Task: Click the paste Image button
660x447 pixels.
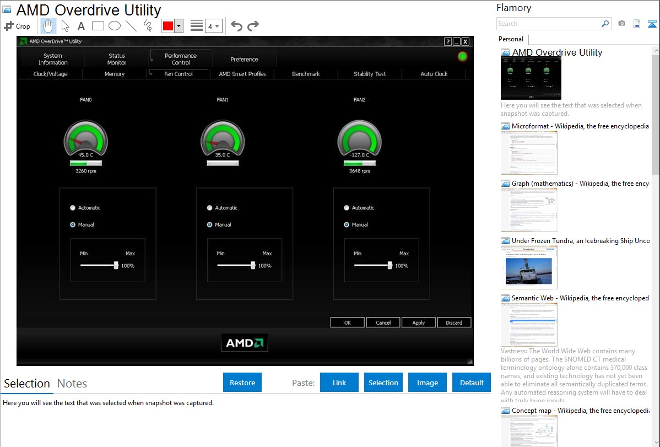Action: [x=428, y=383]
